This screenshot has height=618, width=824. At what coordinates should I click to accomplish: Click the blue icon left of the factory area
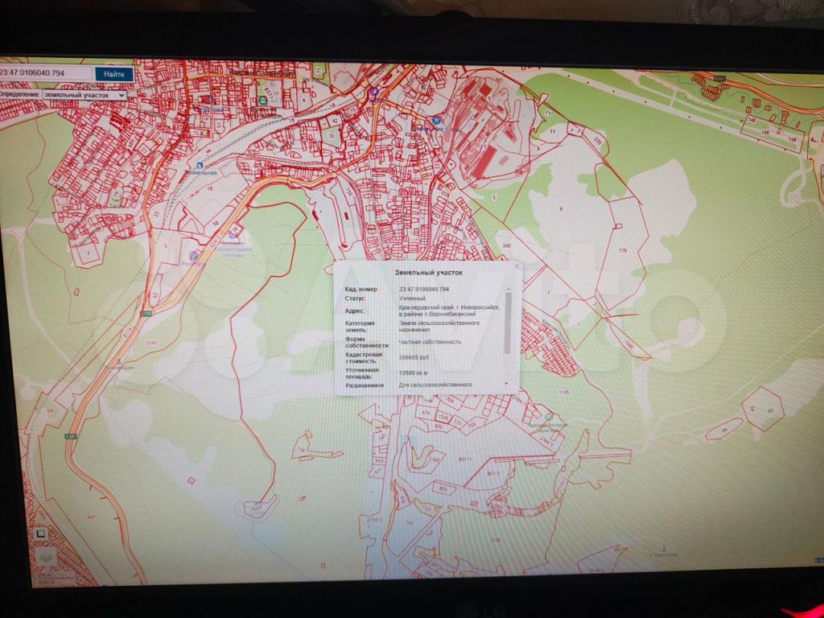[435, 122]
